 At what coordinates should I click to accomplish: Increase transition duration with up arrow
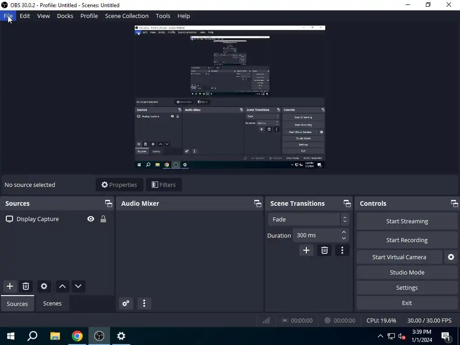coord(344,232)
